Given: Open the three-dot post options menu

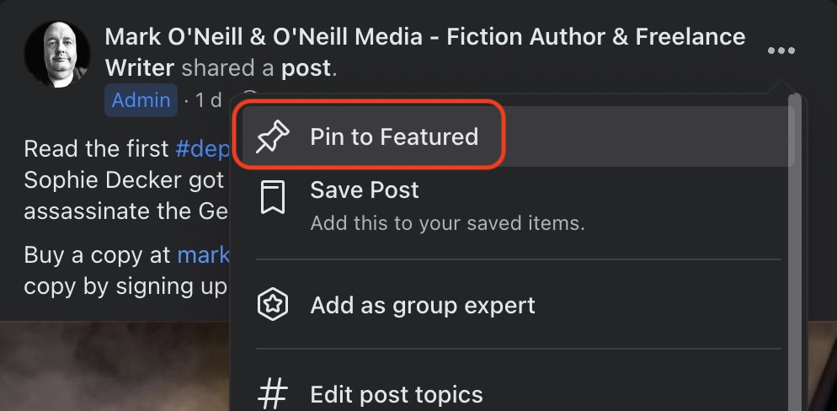Looking at the screenshot, I should click(781, 51).
